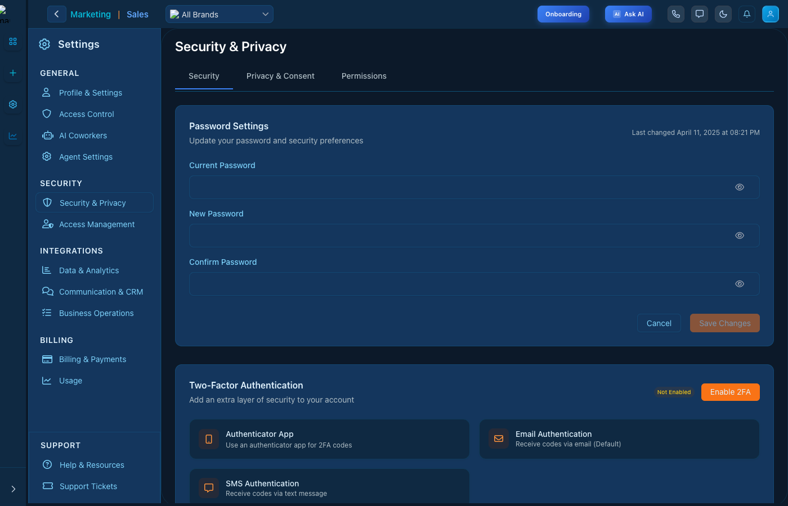The height and width of the screenshot is (506, 788).
Task: Click the Save Changes button
Action: 725,323
